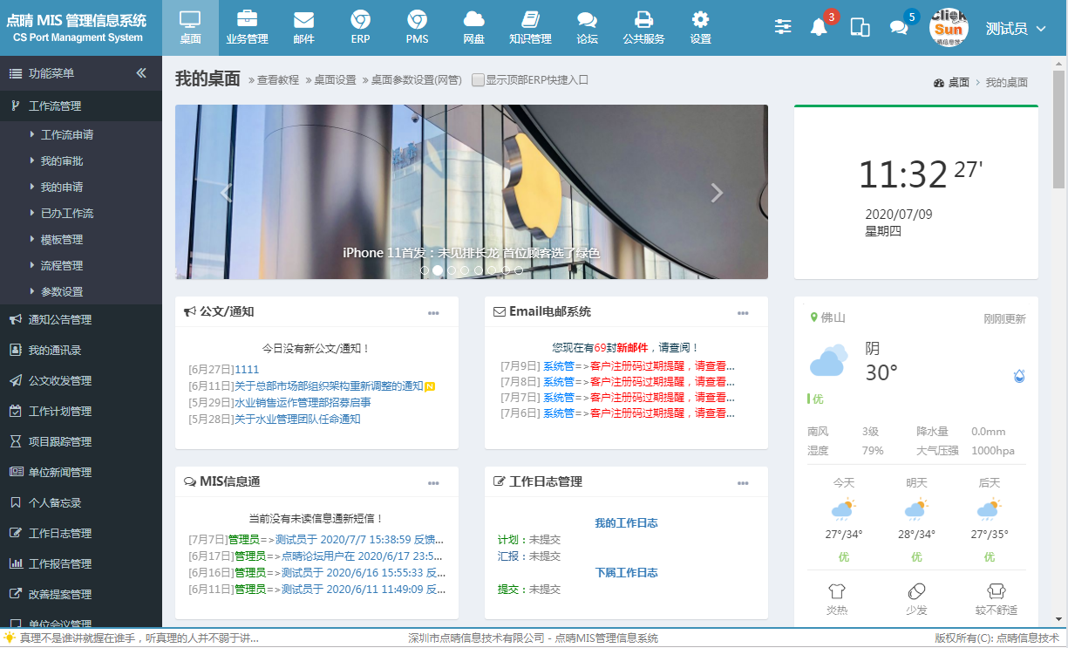The image size is (1068, 648).
Task: Open the ERP icon
Action: click(x=360, y=28)
